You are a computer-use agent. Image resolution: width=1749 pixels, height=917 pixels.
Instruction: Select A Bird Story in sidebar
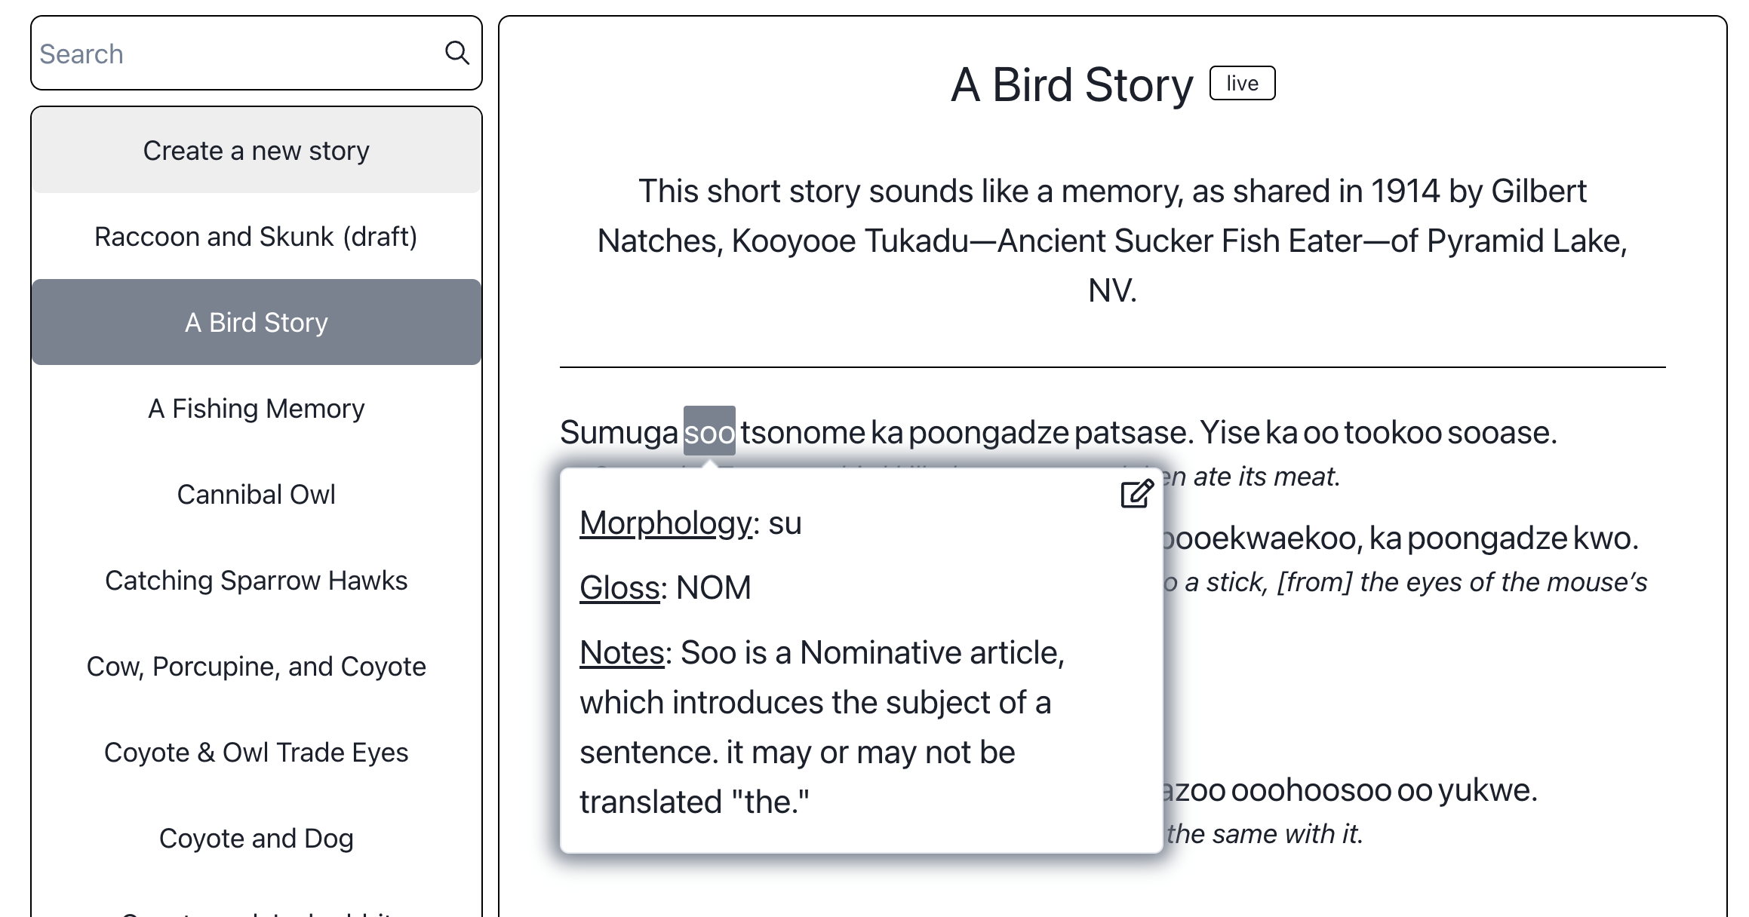[256, 323]
